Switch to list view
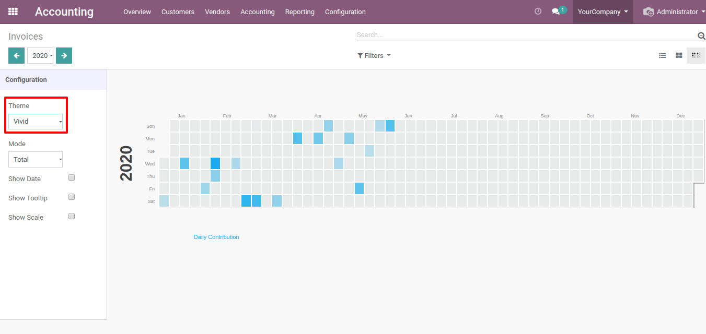Viewport: 706px width, 334px height. [662, 55]
